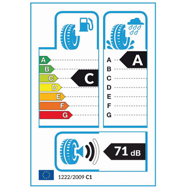Click the wet grip tire with splashes
The height and width of the screenshot is (187, 187).
pos(120,37)
